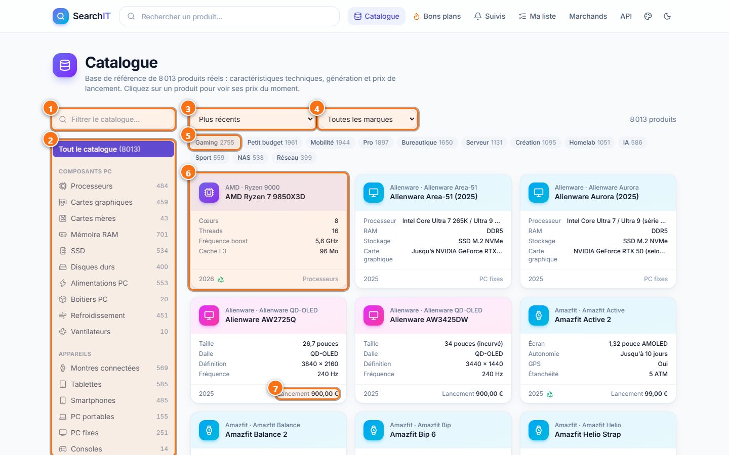Open the Catalogue tab in navigation
729x455 pixels.
click(377, 16)
